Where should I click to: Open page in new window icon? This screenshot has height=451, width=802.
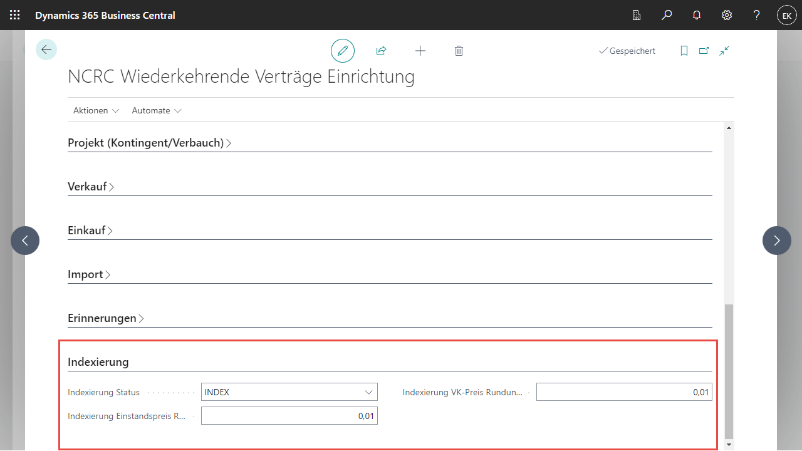point(704,51)
